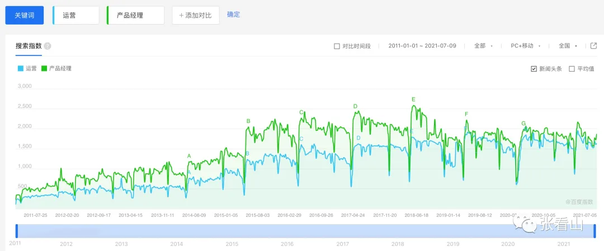
Task: Click the 添加对比 add comparison button
Action: [196, 16]
